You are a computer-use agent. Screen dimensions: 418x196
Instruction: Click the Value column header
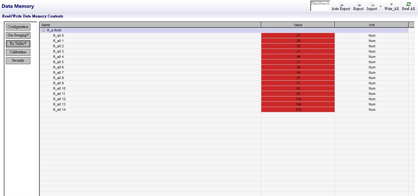pos(298,25)
